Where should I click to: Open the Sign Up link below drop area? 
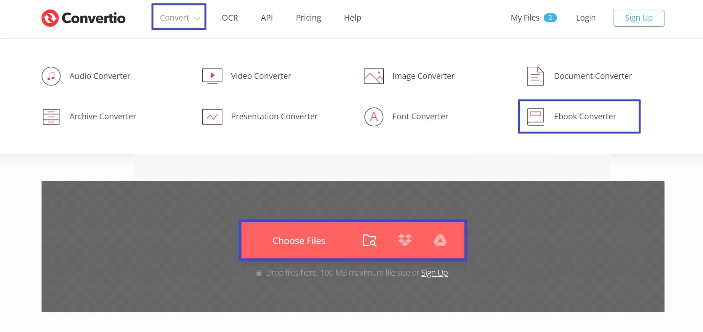pyautogui.click(x=434, y=273)
